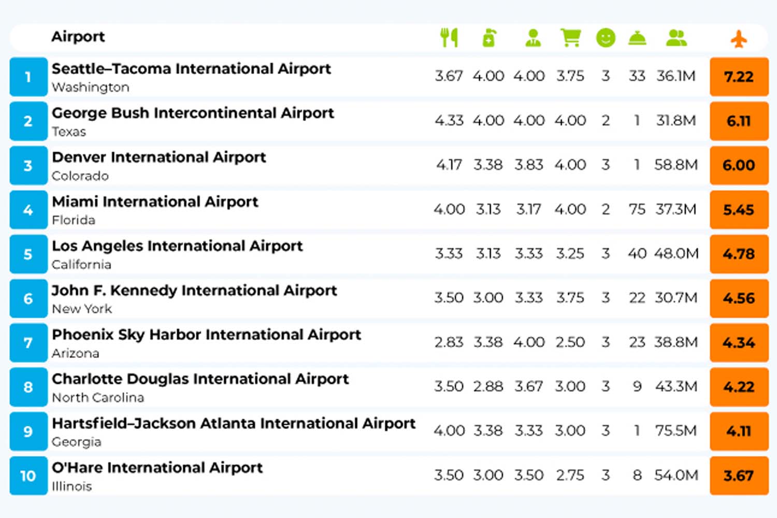Click the orange airplane score icon

point(739,38)
